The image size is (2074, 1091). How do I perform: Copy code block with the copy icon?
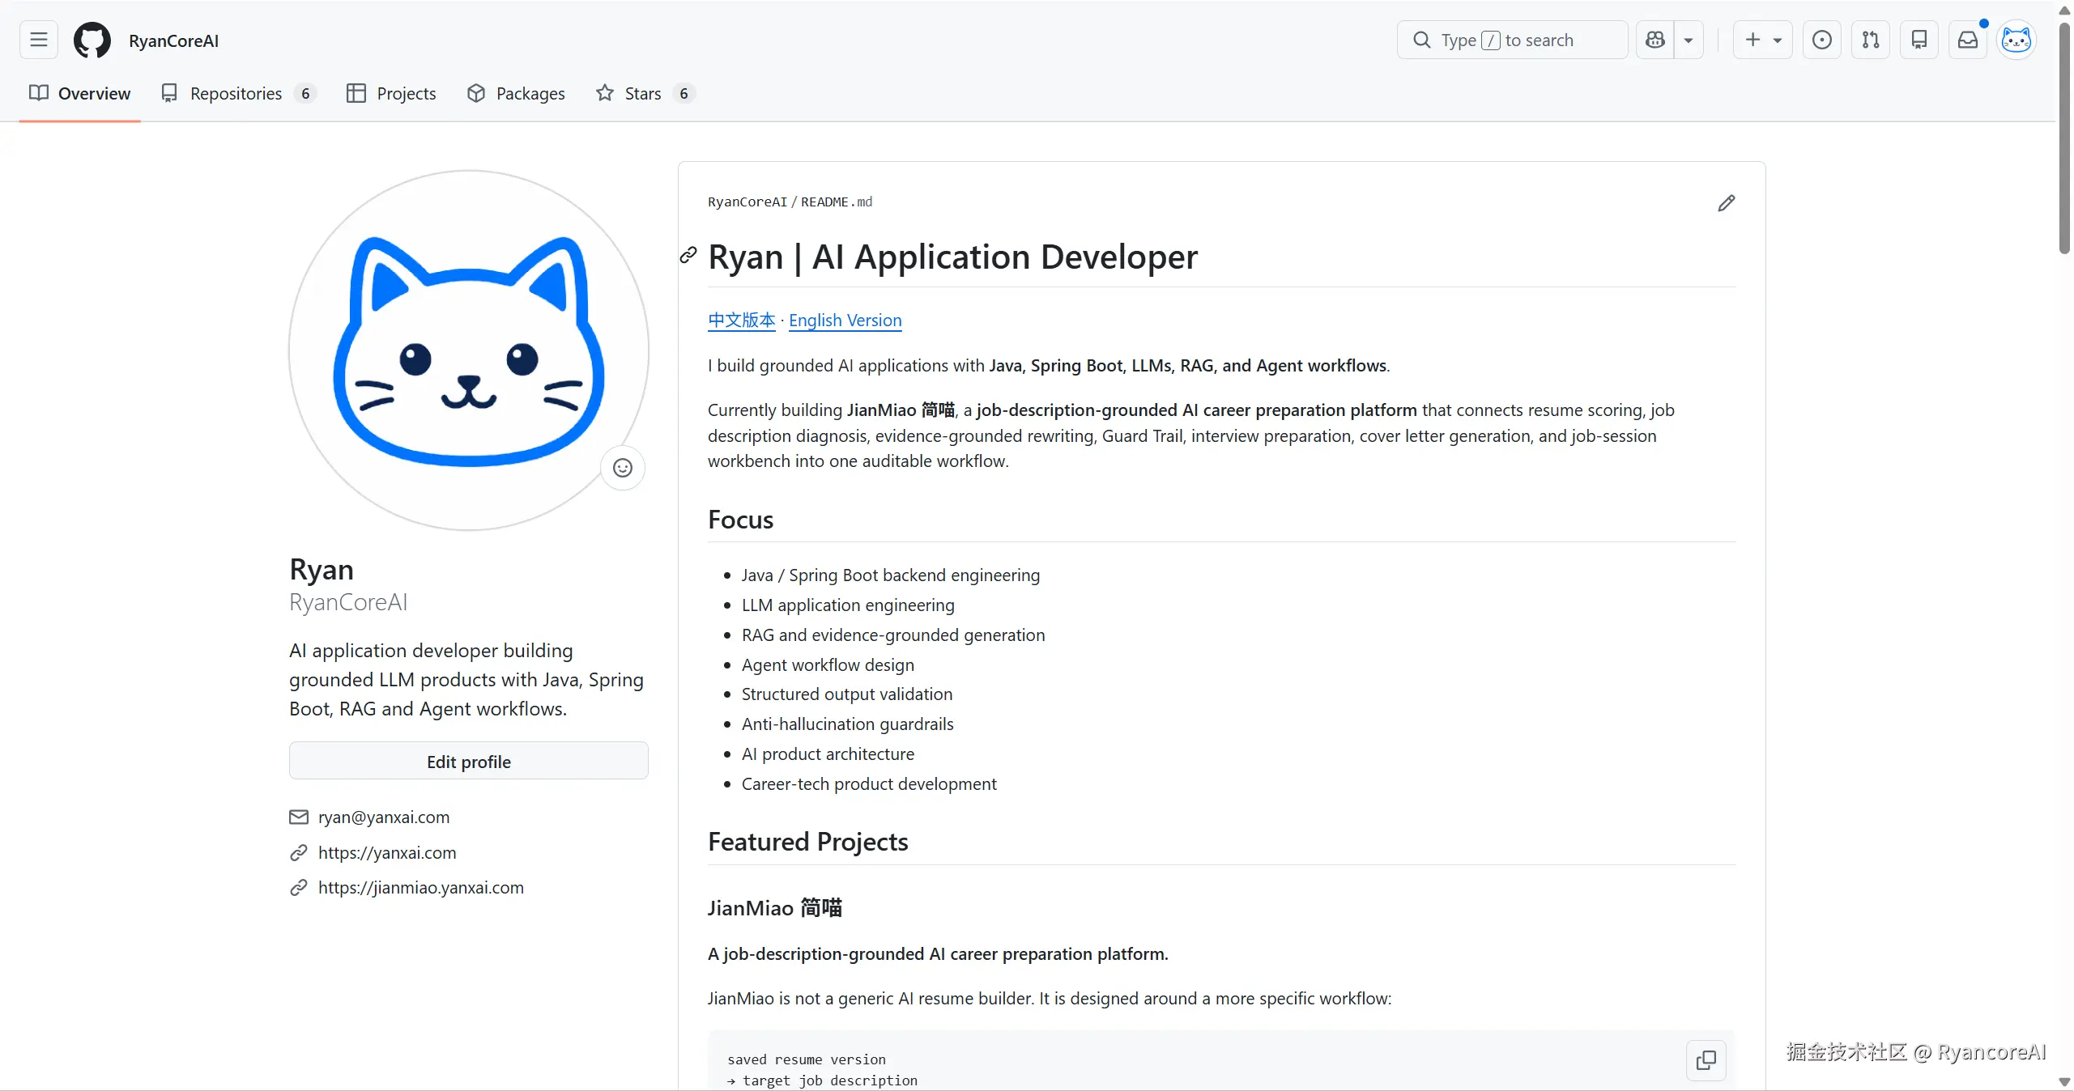tap(1706, 1060)
